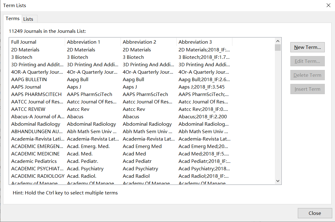Viewport: 335px width, 222px height.
Task: Click Acad Med;2018_IF:5.... cell
Action: coord(204,154)
